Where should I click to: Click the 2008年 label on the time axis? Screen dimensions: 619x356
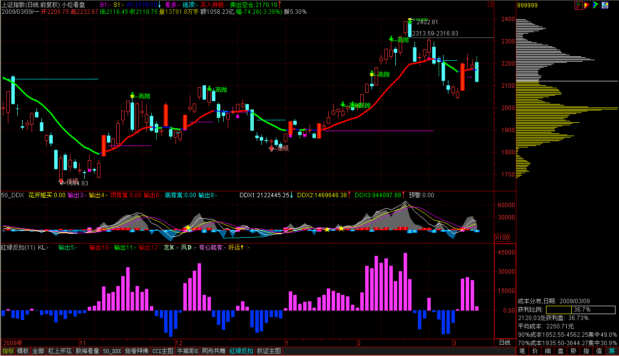[12, 342]
